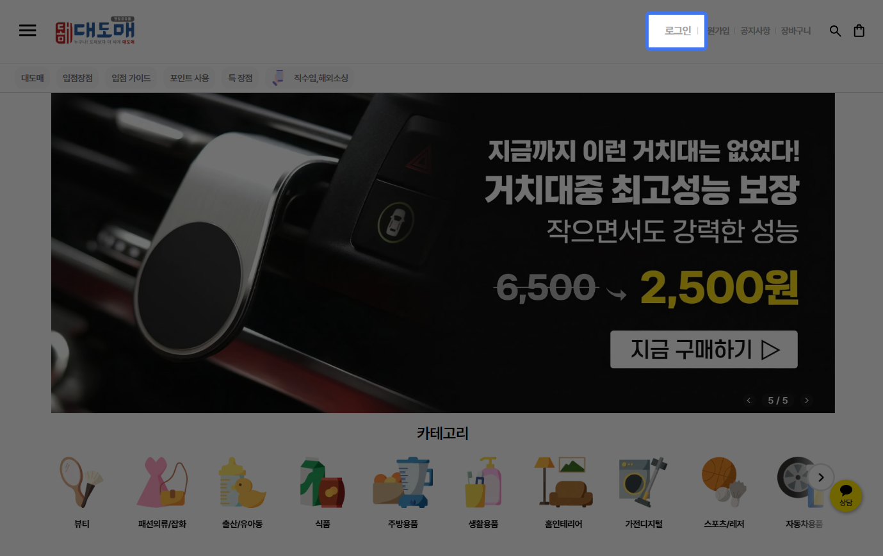
Task: Select the 홈인테리어 category icon
Action: click(x=563, y=482)
